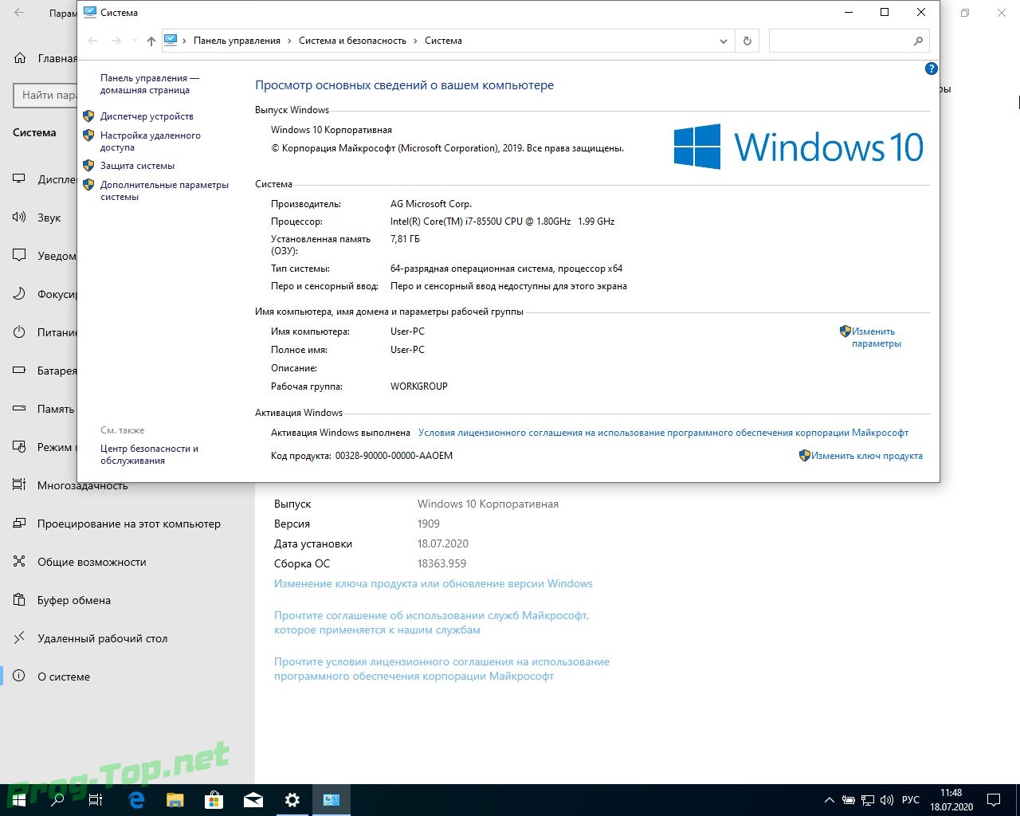Click the Back arrow in System window
Viewport: 1020px width, 816px height.
coord(92,41)
